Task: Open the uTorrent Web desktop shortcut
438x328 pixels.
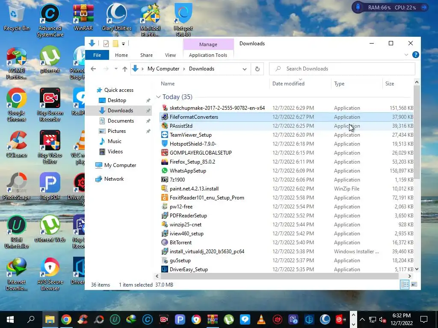Action: [50, 229]
